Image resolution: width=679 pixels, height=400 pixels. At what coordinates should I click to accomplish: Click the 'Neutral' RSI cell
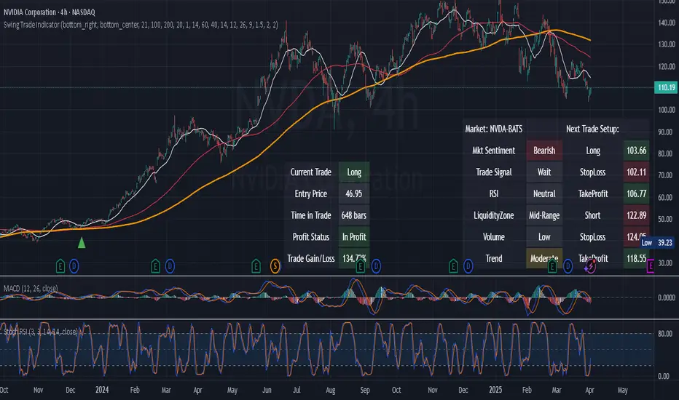click(x=544, y=193)
